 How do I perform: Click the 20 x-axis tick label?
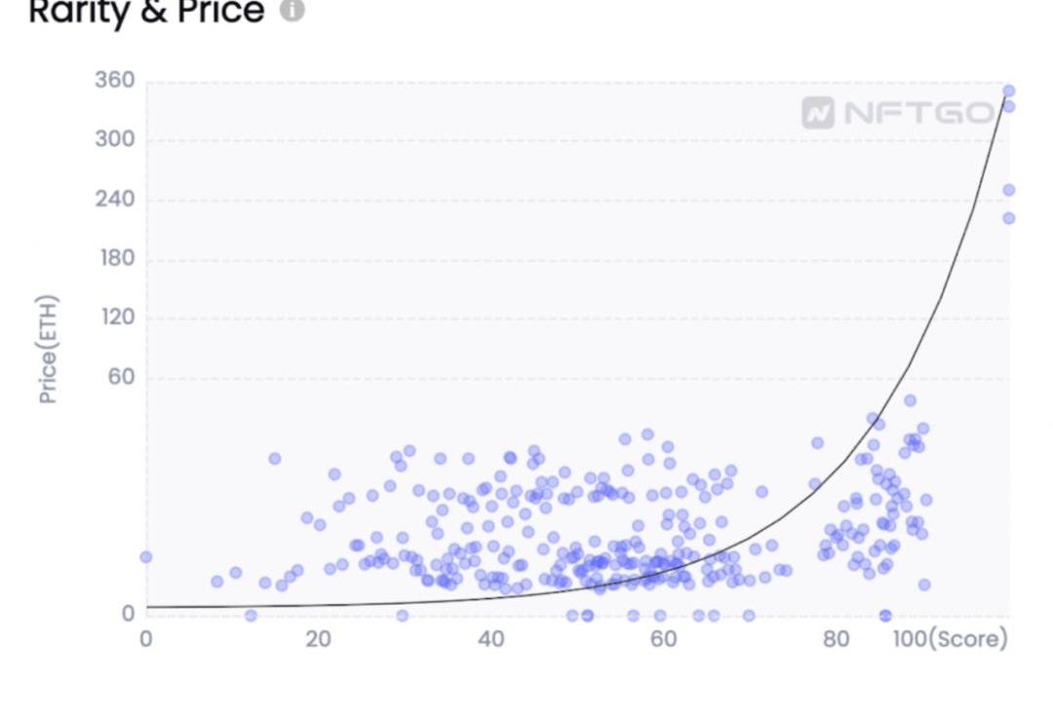(x=318, y=639)
